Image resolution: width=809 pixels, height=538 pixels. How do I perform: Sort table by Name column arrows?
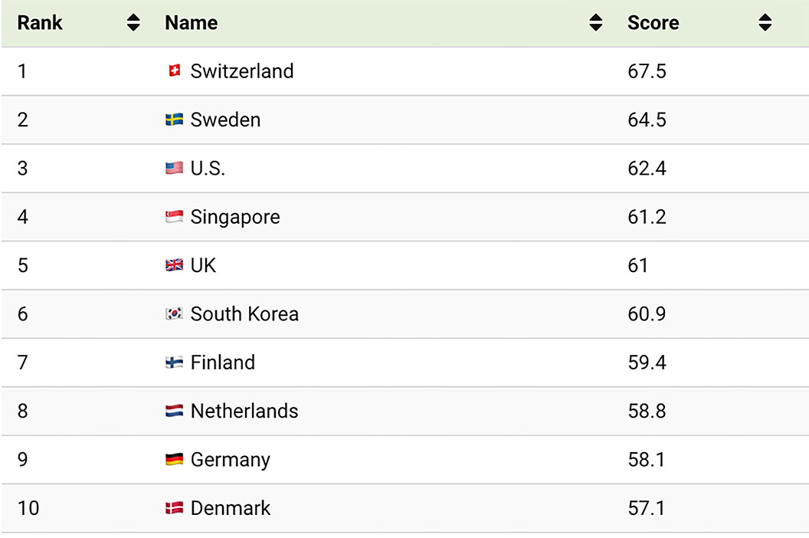[x=596, y=23]
